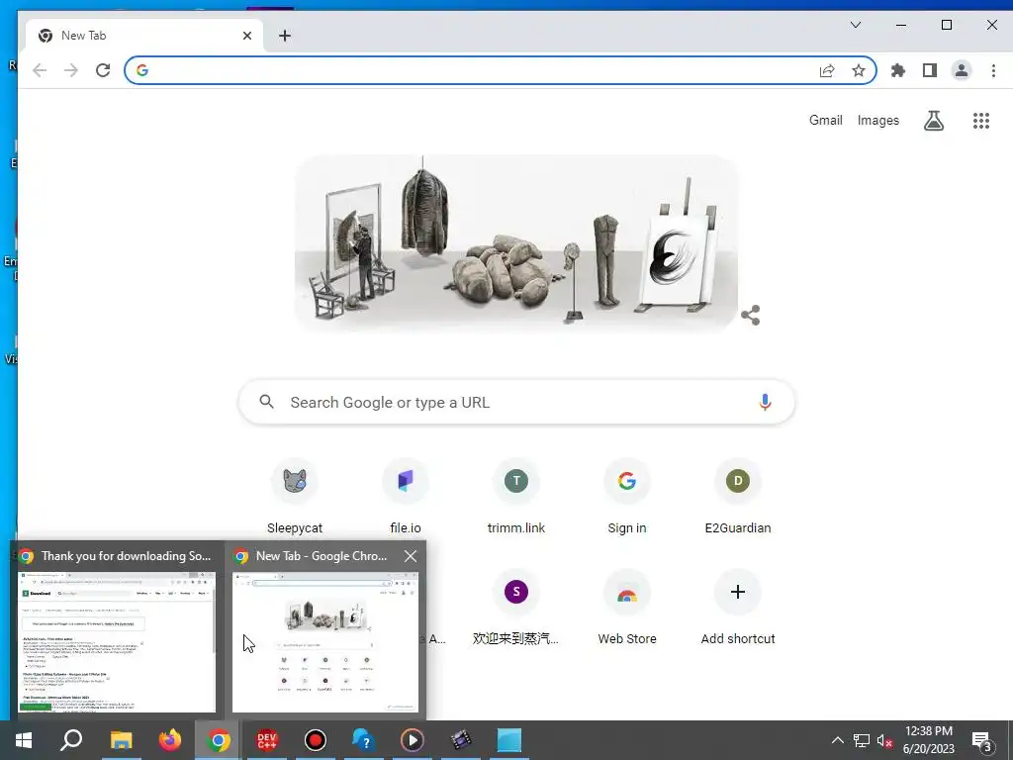Open the clock and date flyout
This screenshot has height=760, width=1013.
point(928,740)
